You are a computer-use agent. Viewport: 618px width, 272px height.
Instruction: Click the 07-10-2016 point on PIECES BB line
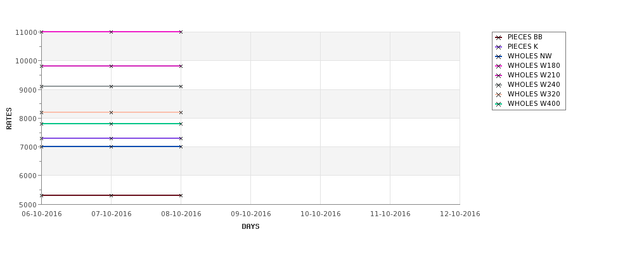[x=111, y=195]
